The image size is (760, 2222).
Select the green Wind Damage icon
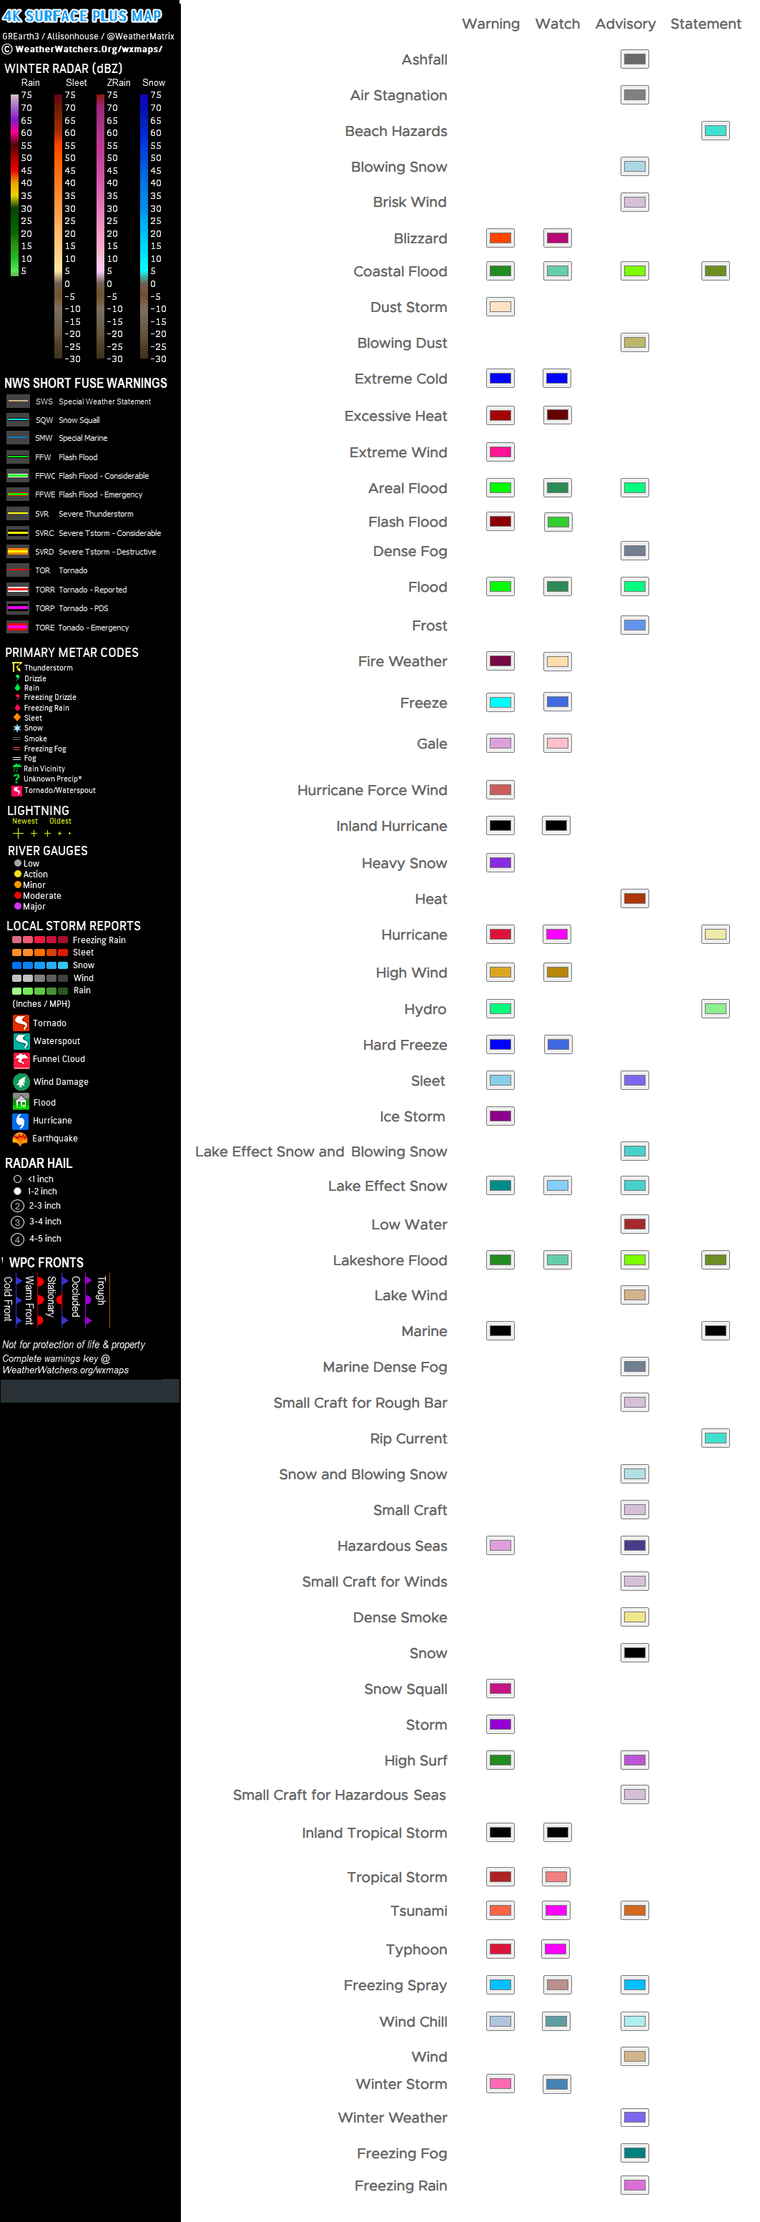click(x=21, y=1082)
